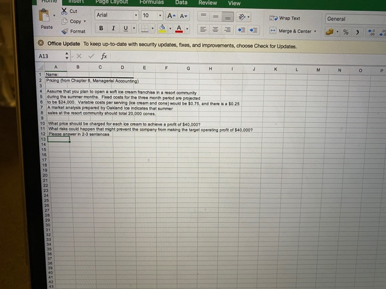386x289 pixels.
Task: Open Paste options dropdown arrow
Action: [x=54, y=15]
